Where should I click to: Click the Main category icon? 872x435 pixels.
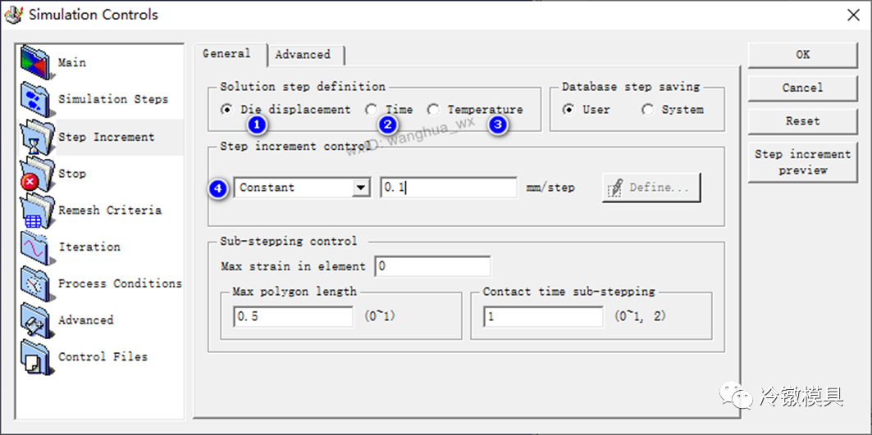pyautogui.click(x=36, y=63)
